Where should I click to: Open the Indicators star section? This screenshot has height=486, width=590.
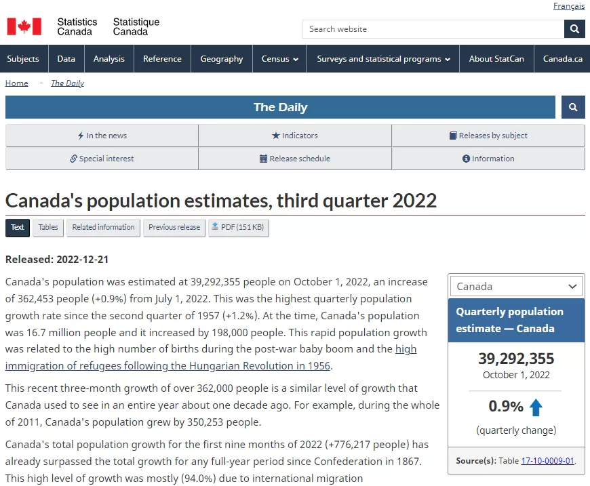click(x=295, y=136)
